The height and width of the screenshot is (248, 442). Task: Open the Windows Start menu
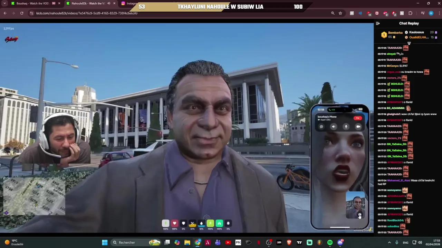pyautogui.click(x=105, y=242)
